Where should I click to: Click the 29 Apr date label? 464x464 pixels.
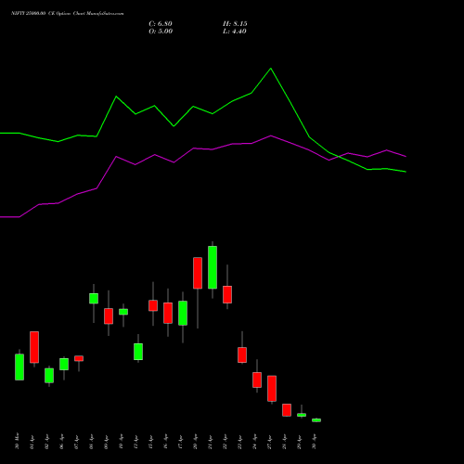[x=299, y=442]
